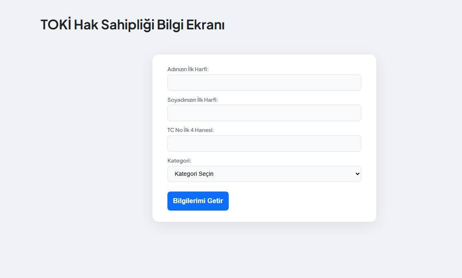
Task: Click the word 'Getir' on the blue button
Action: pyautogui.click(x=215, y=201)
